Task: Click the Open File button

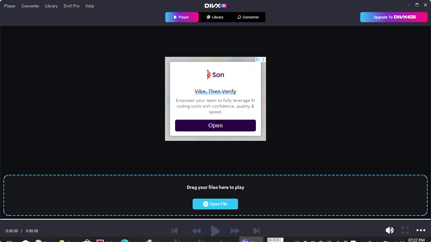Action: [x=215, y=204]
